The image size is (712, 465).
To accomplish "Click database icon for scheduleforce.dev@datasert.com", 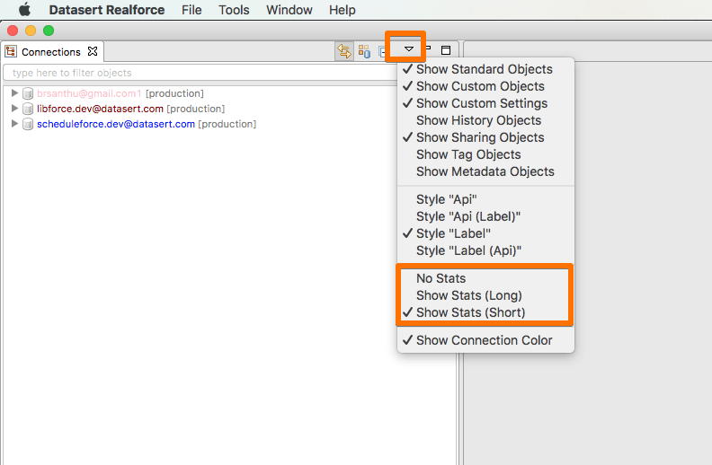I will coord(28,124).
